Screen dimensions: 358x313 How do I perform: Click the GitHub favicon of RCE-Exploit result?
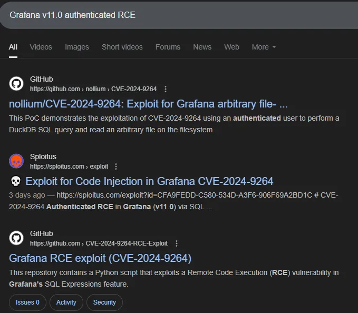coord(16,238)
